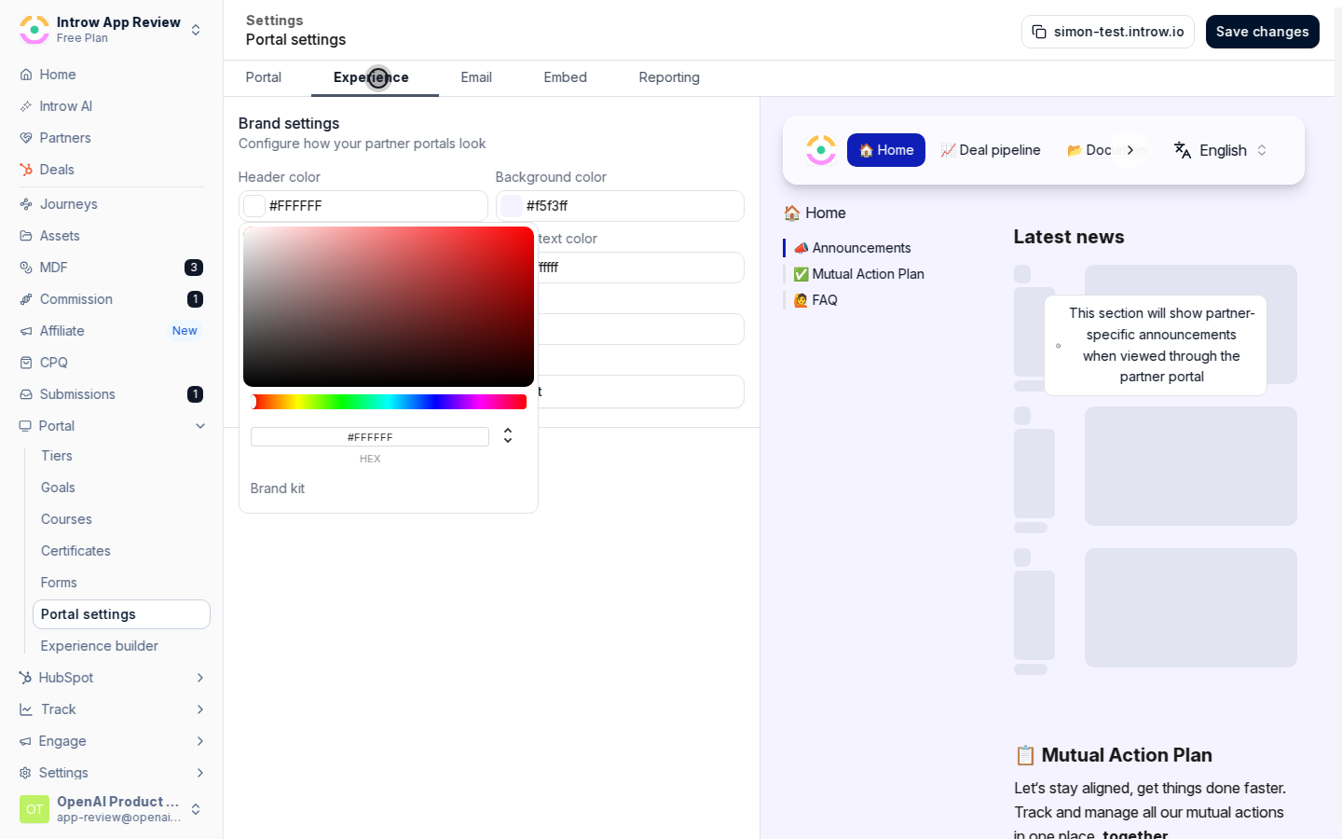Select Portal settings in sidebar
1342x839 pixels.
click(x=121, y=614)
